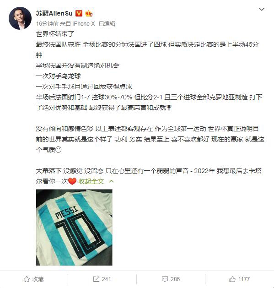
Task: Open Allen Su's profile avatar
Action: (x=20, y=18)
